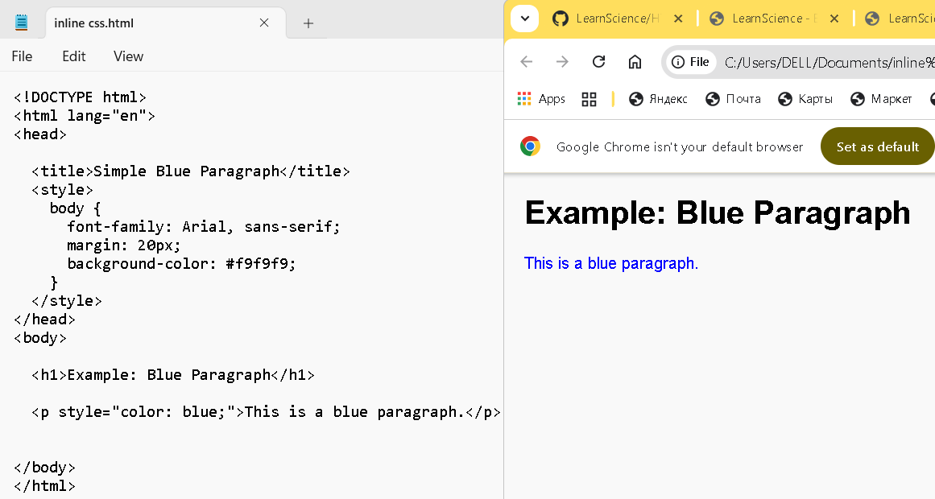This screenshot has height=499, width=935.
Task: Open the View menu
Action: (128, 56)
